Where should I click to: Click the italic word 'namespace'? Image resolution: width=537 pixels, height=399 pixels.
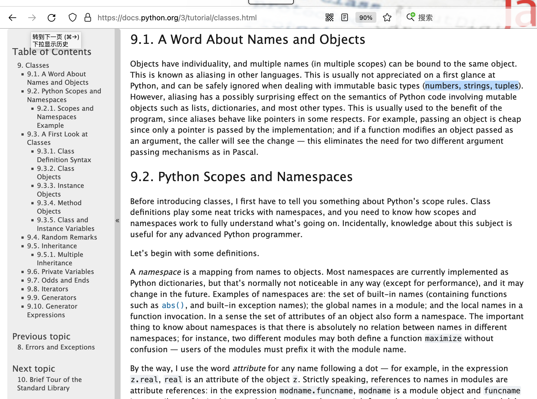[x=160, y=272]
